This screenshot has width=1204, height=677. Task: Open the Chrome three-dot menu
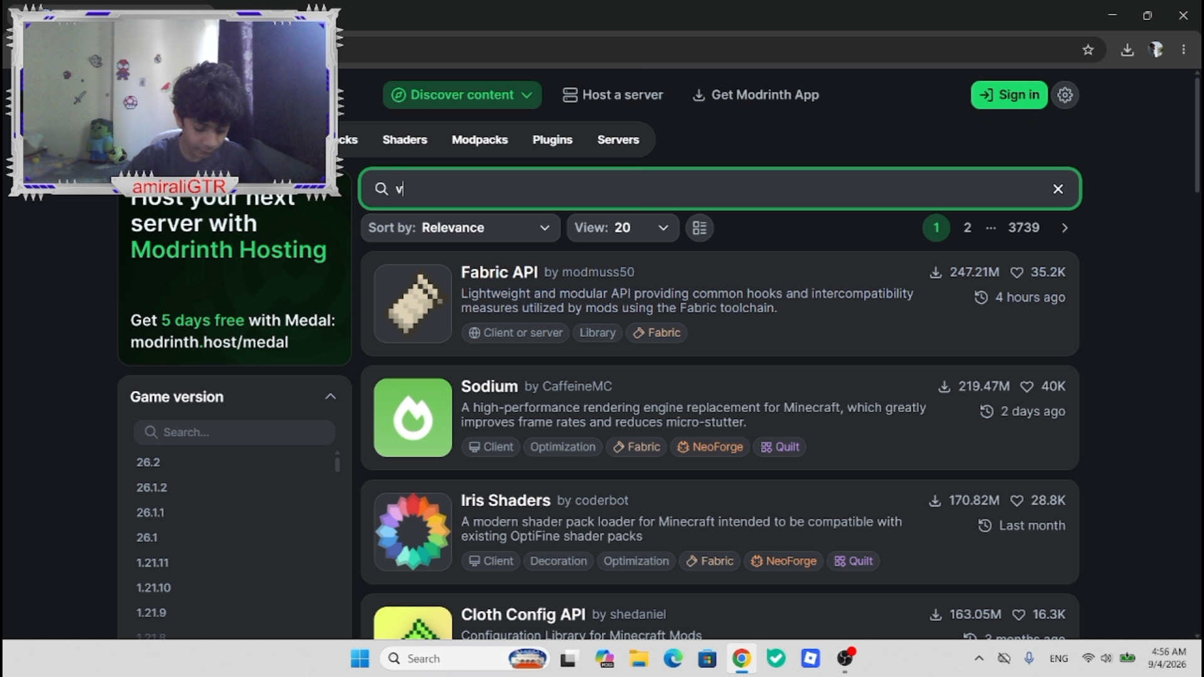[1184, 50]
